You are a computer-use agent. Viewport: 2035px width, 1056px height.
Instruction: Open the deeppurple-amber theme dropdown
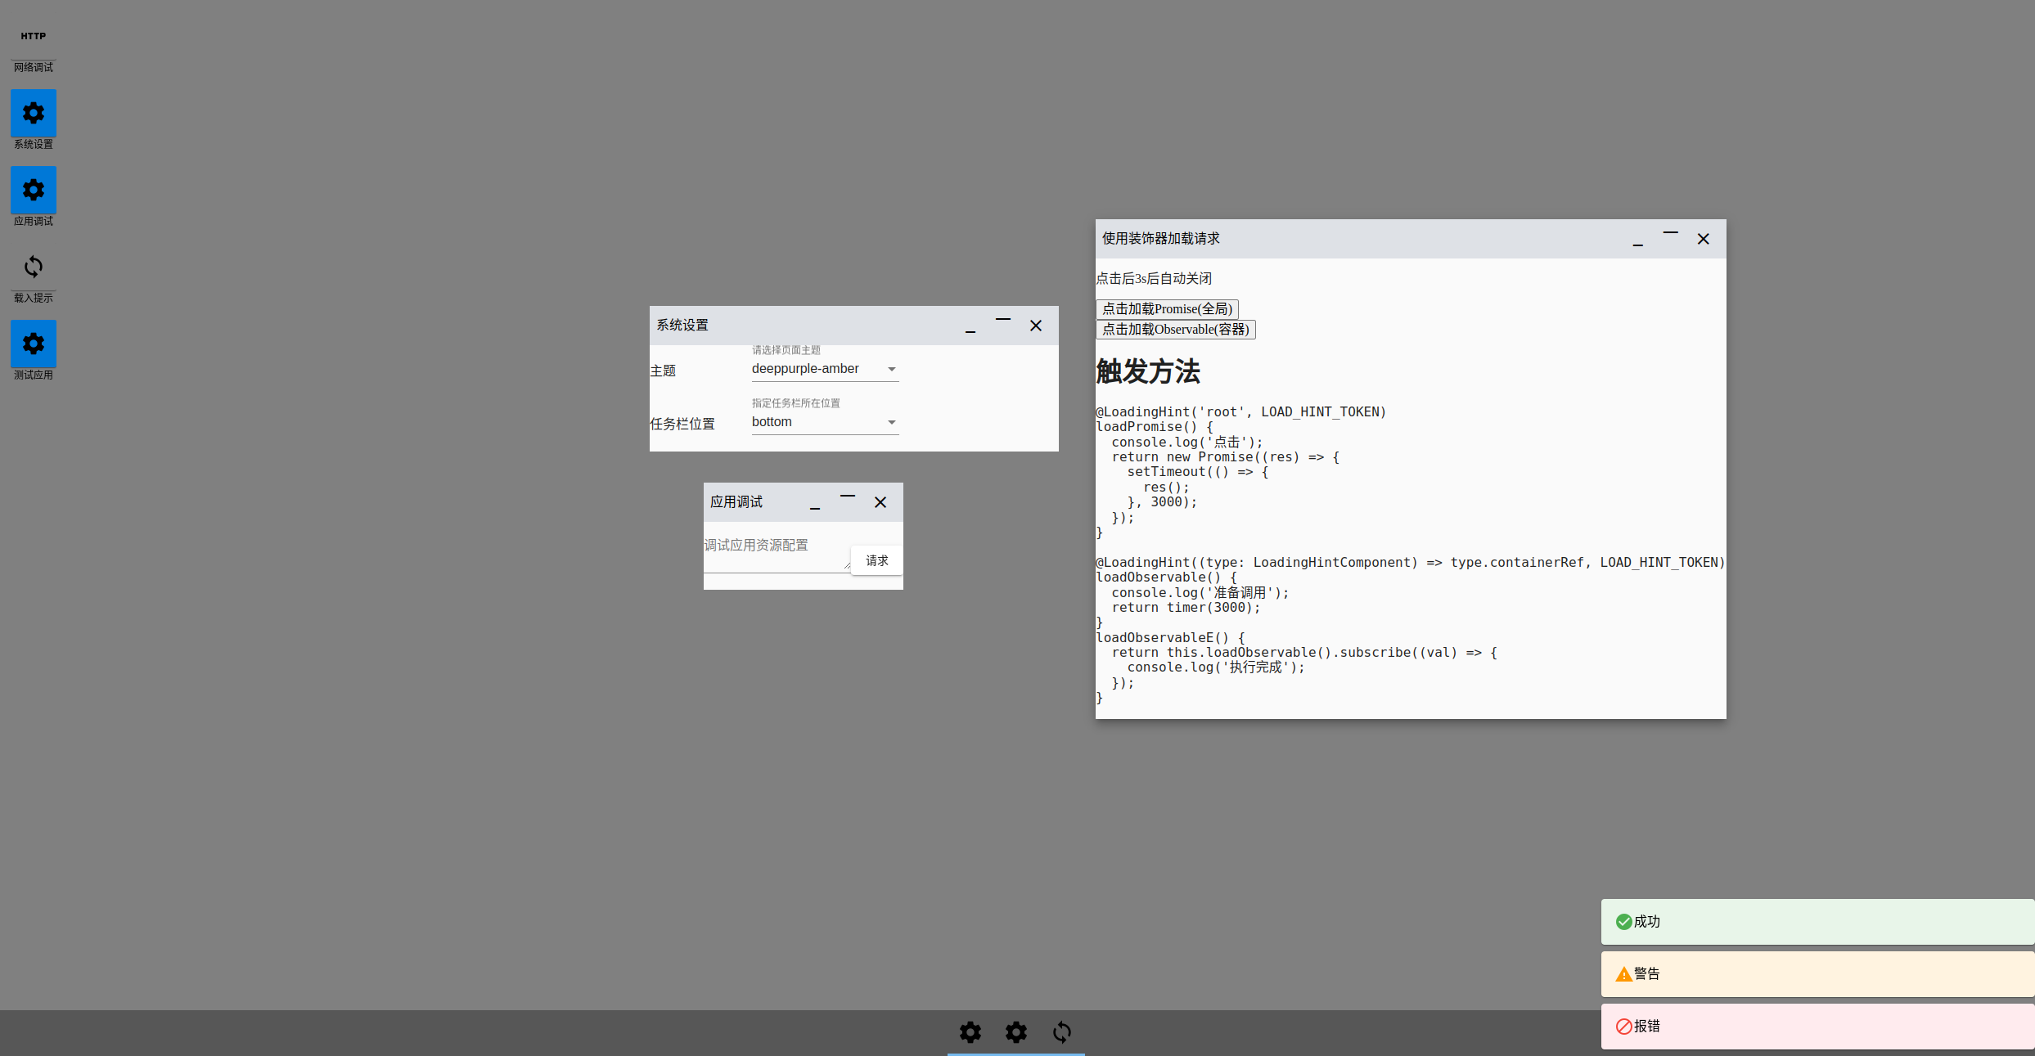pyautogui.click(x=825, y=369)
